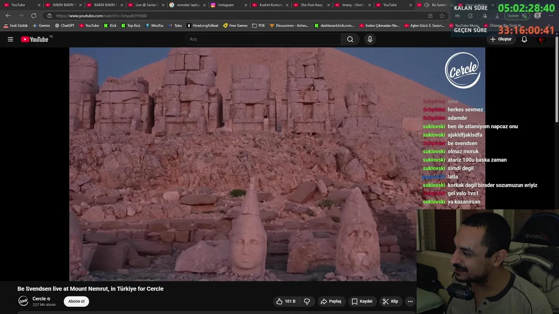Open the MissXss bookmark
Viewport: 559px width, 314px height.
(x=154, y=26)
